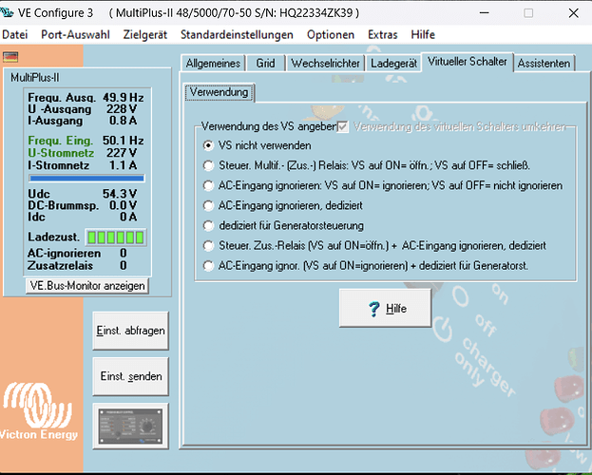Click the large Hilfe button
The width and height of the screenshot is (592, 475).
coord(385,308)
